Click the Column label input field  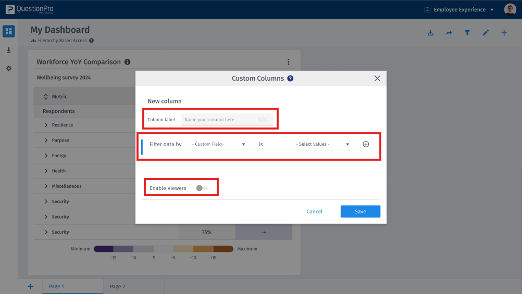pos(227,120)
